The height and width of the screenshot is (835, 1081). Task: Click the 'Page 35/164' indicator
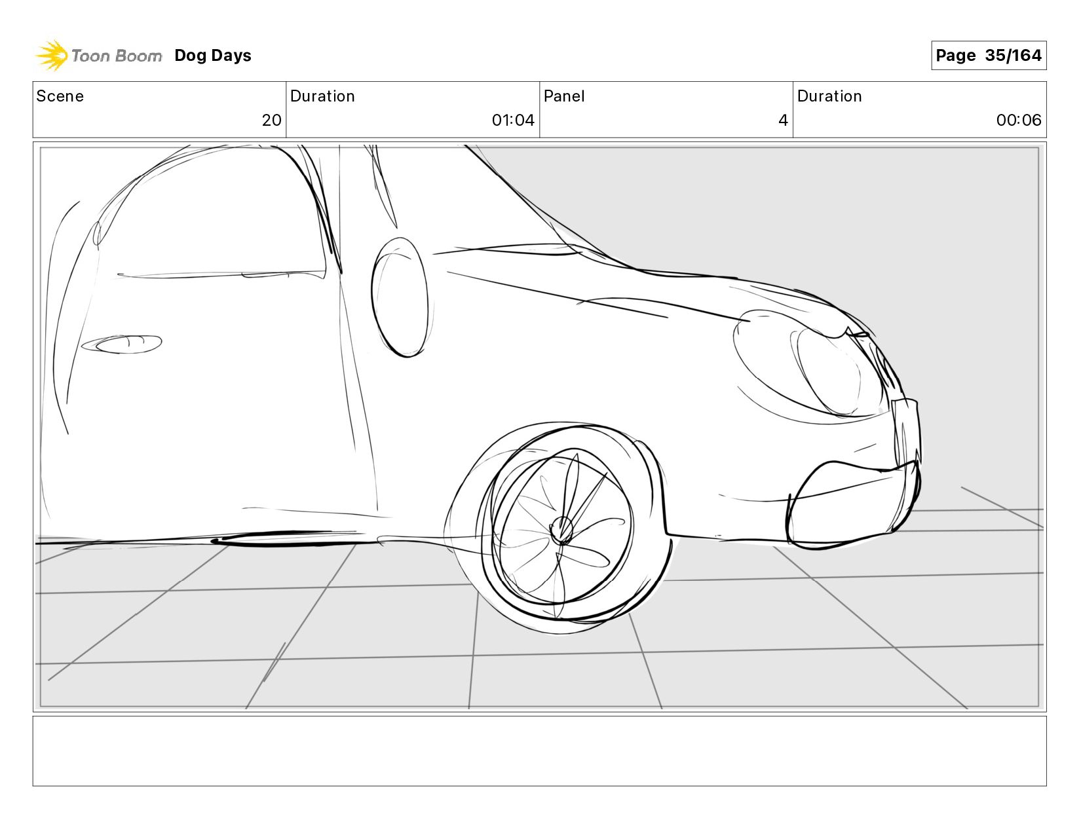pyautogui.click(x=989, y=55)
